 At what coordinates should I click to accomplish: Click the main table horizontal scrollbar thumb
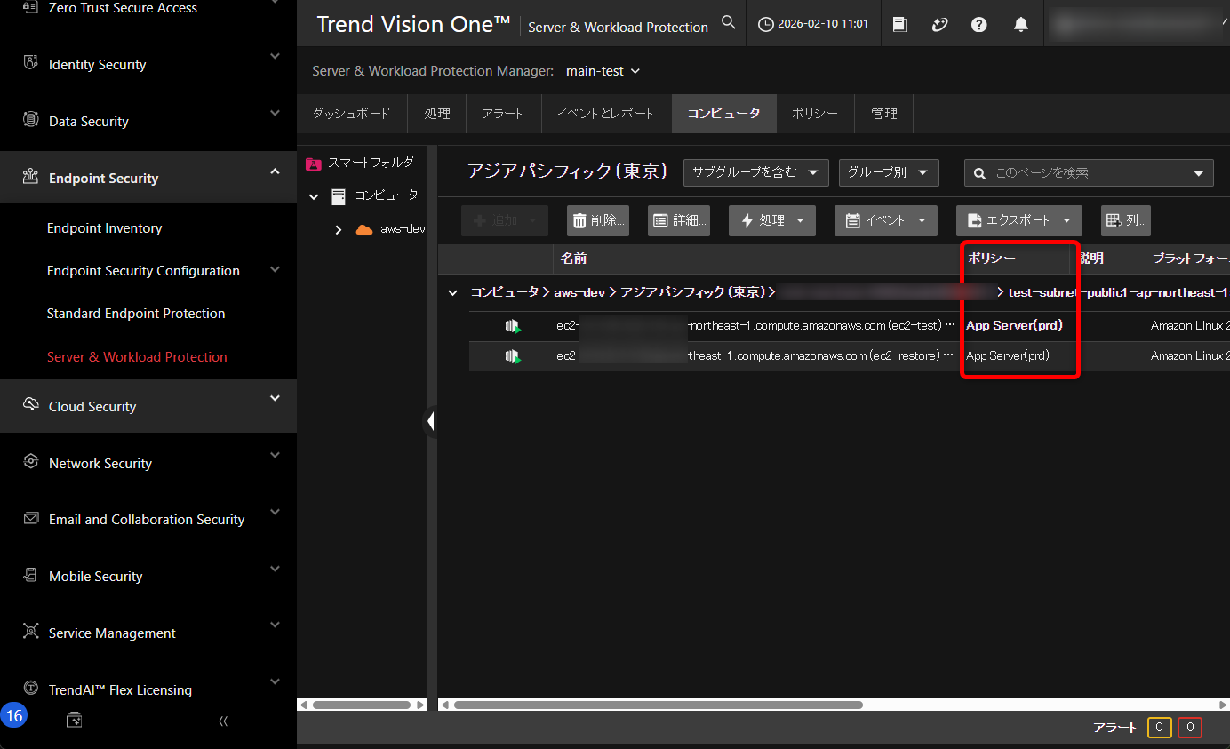(x=658, y=705)
